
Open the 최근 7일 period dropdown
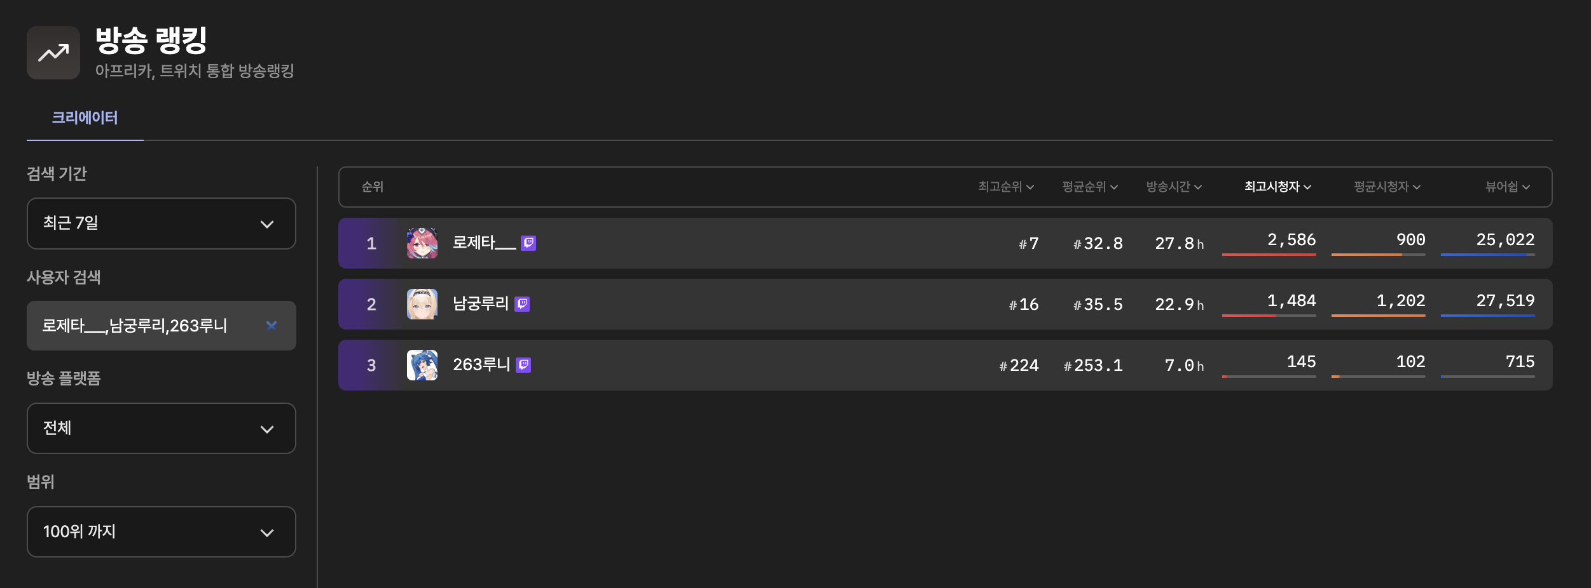[x=161, y=224]
